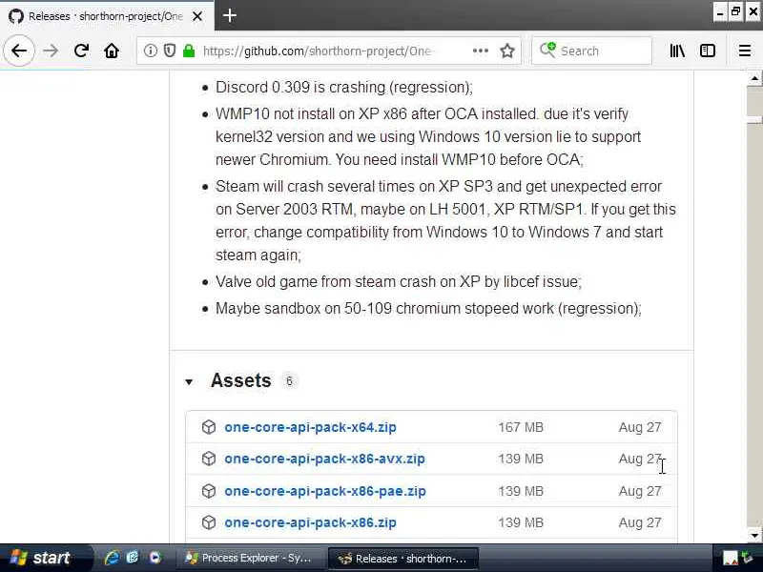Open the search engine dropdown magnifier

(547, 51)
